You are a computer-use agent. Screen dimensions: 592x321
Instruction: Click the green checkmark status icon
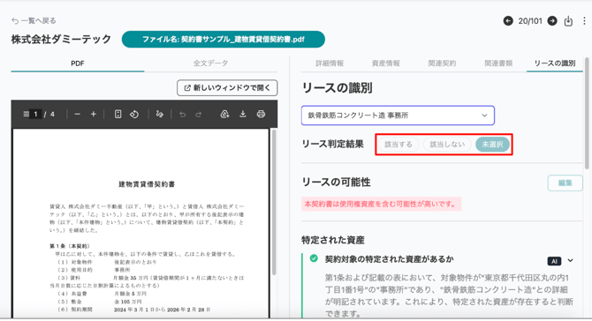click(314, 258)
